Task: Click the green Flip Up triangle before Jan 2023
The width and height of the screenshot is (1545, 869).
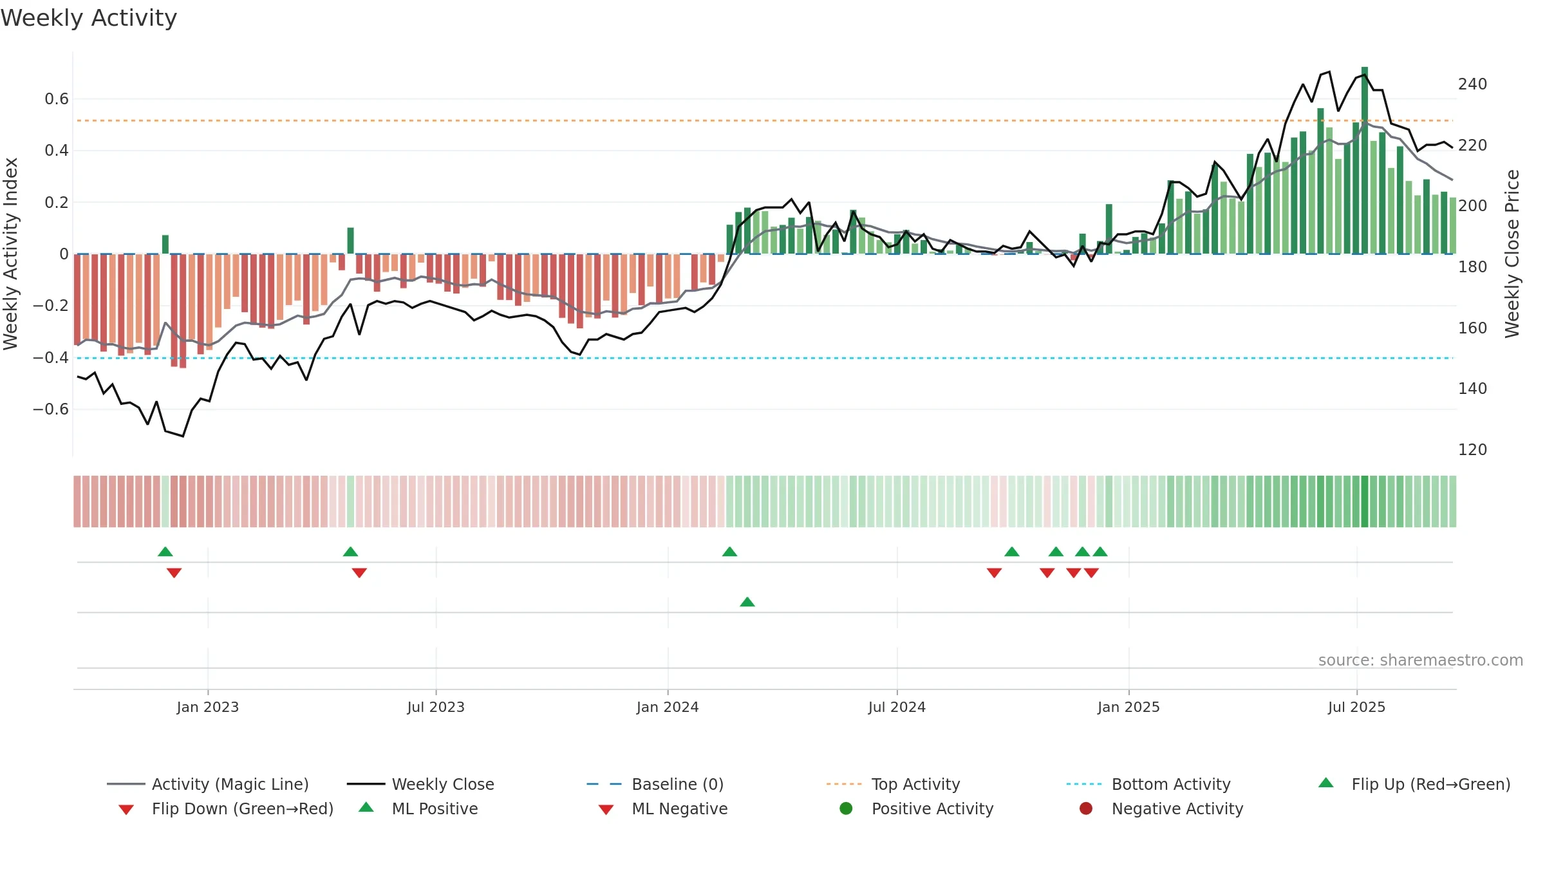Action: 165,552
